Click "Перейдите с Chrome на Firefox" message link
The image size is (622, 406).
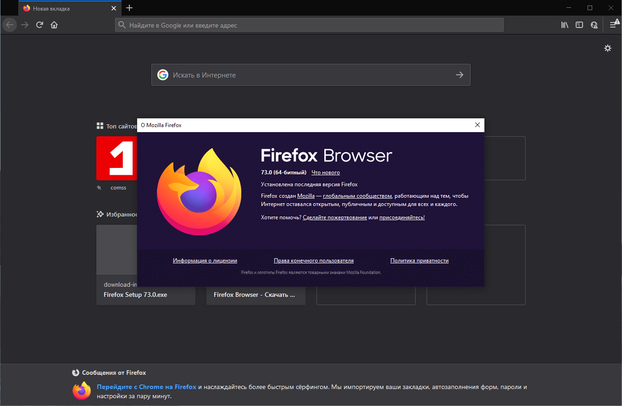point(146,387)
